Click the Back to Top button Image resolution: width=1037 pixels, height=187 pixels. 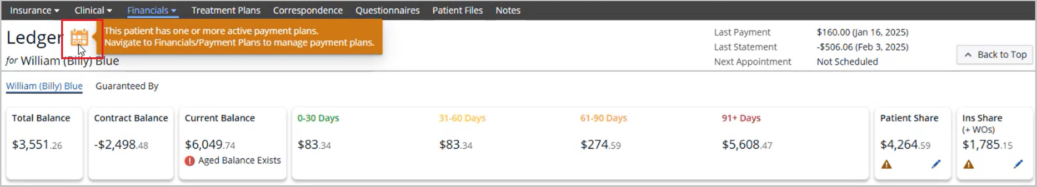pos(995,55)
